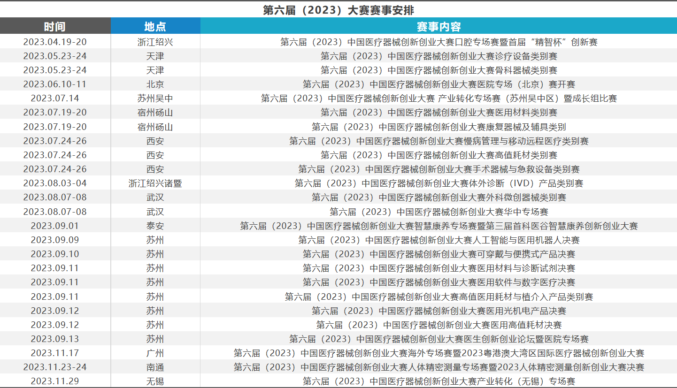Click date cell 2023.09.01
677x388 pixels.
click(55, 226)
